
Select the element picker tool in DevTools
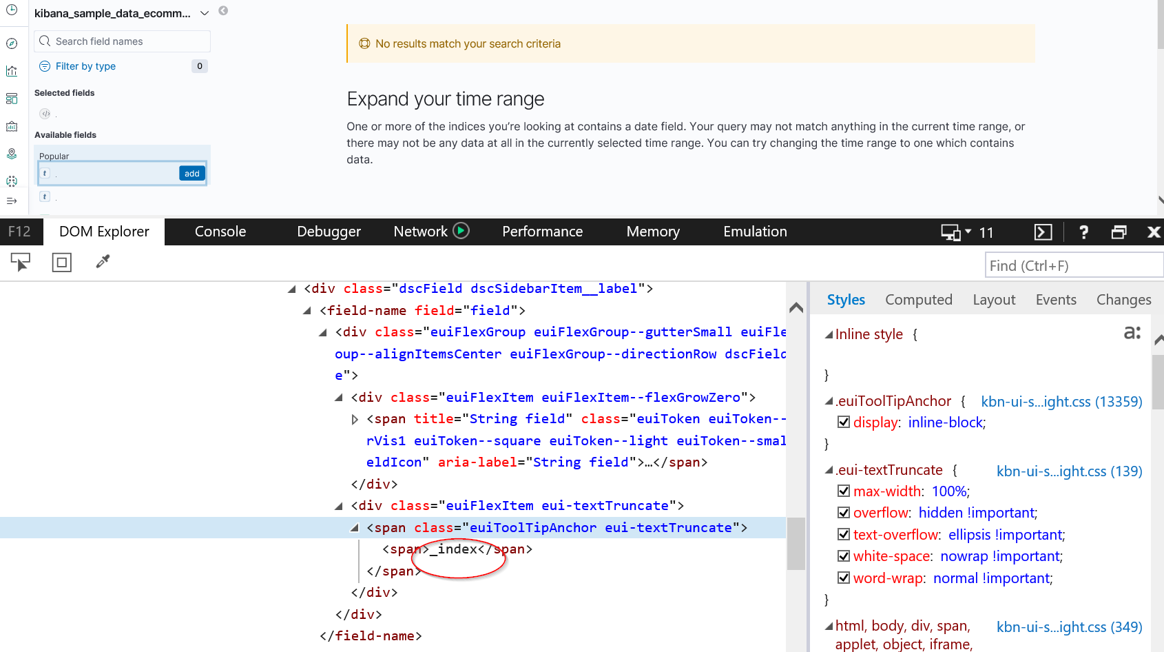(20, 262)
